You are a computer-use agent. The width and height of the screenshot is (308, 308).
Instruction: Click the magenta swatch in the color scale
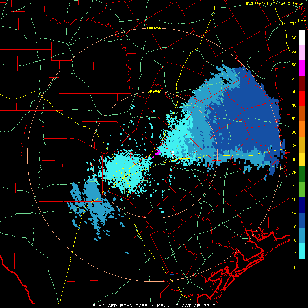pyautogui.click(x=302, y=68)
